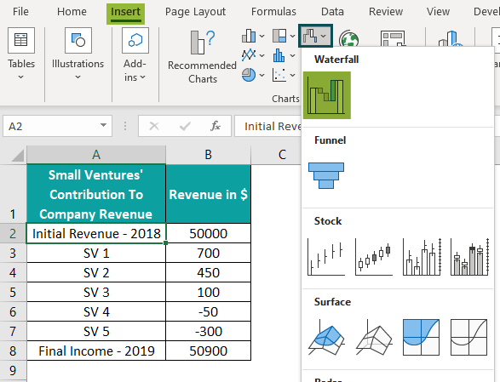Expand the Column chart dropdown arrow
This screenshot has height=382, width=500.
(261, 37)
